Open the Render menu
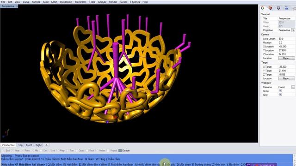296x166 pixels. [113, 2]
